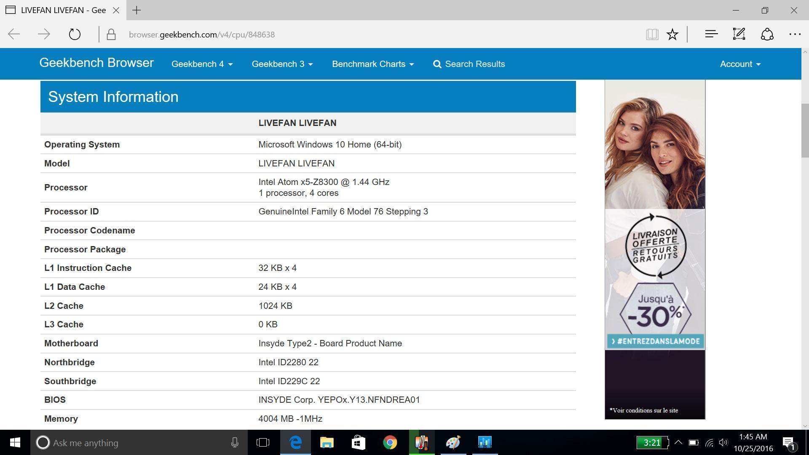Click the #ENTREZDANSLAMODE ad banner
Image resolution: width=809 pixels, height=455 pixels.
[x=655, y=341]
